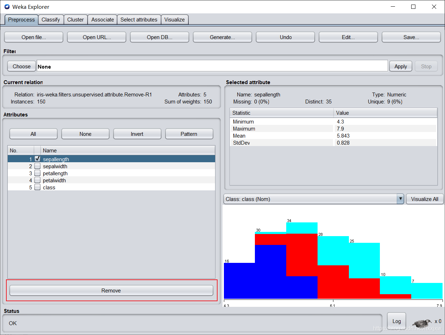Image resolution: width=445 pixels, height=335 pixels.
Task: Click the Maximum value 7.9 cell
Action: point(385,129)
